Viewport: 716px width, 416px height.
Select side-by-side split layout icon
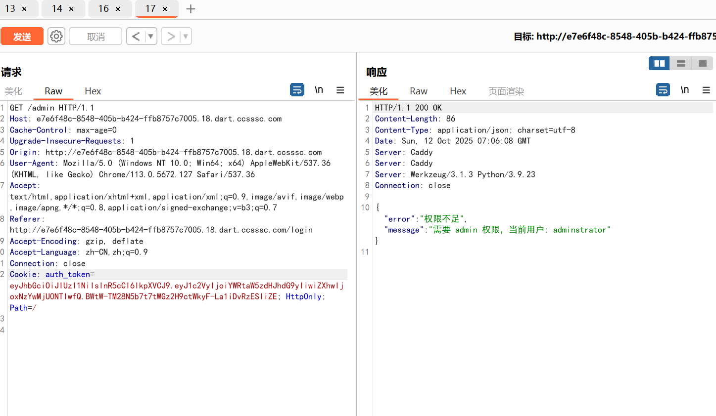coord(659,63)
